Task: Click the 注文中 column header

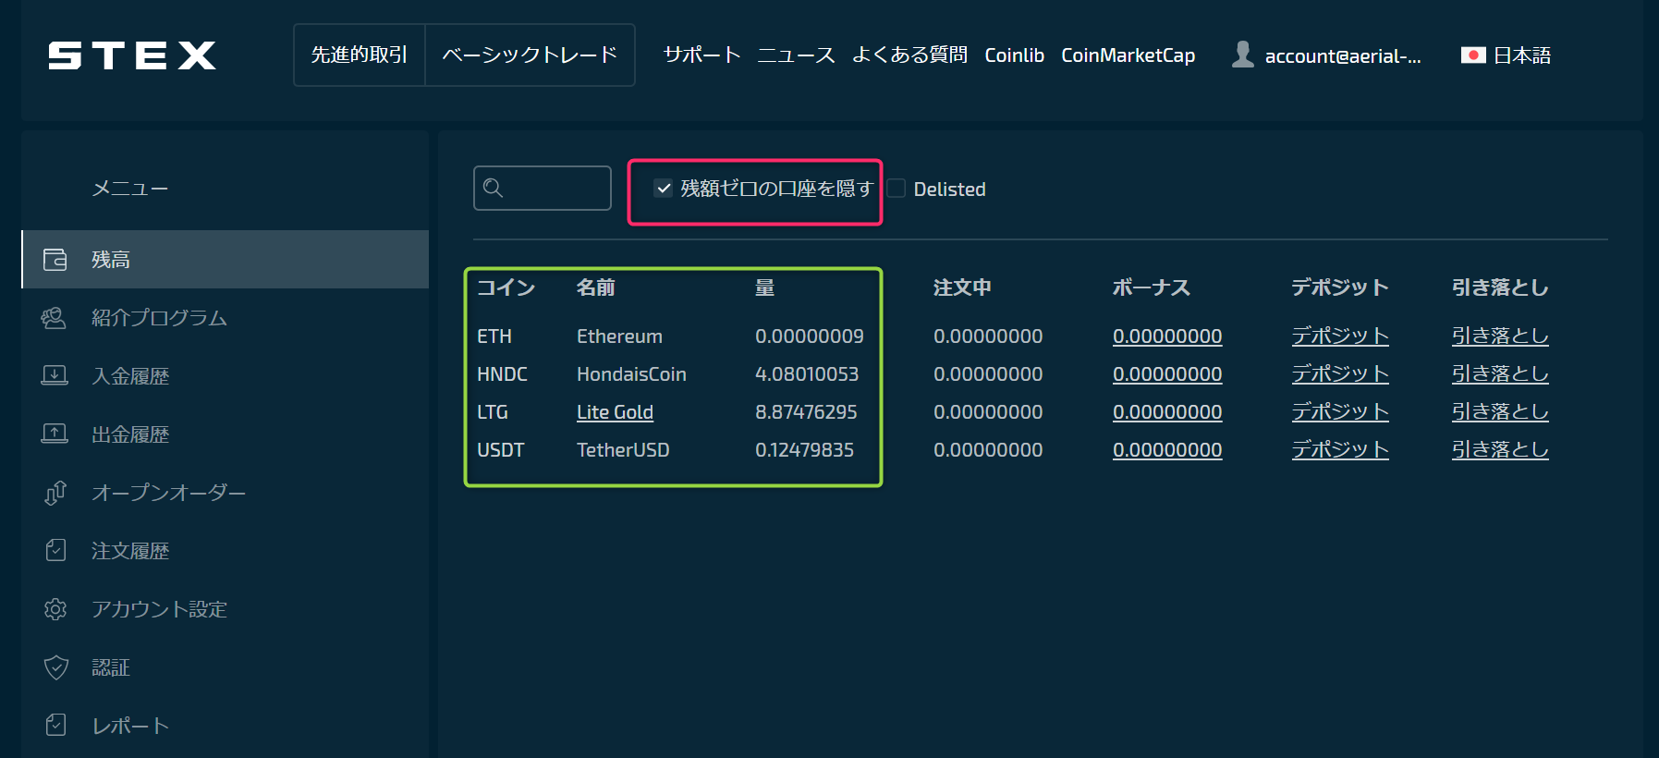Action: click(962, 287)
